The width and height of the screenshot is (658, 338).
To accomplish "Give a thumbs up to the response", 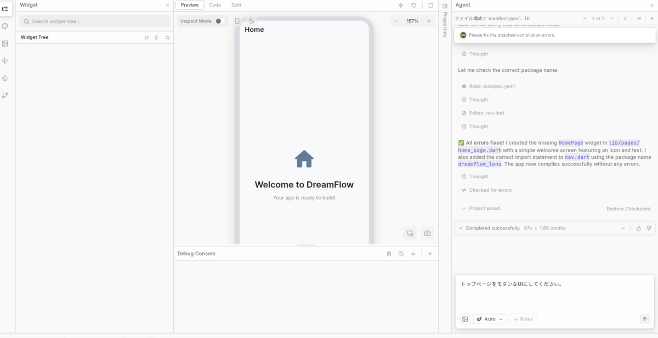I will coord(639,228).
